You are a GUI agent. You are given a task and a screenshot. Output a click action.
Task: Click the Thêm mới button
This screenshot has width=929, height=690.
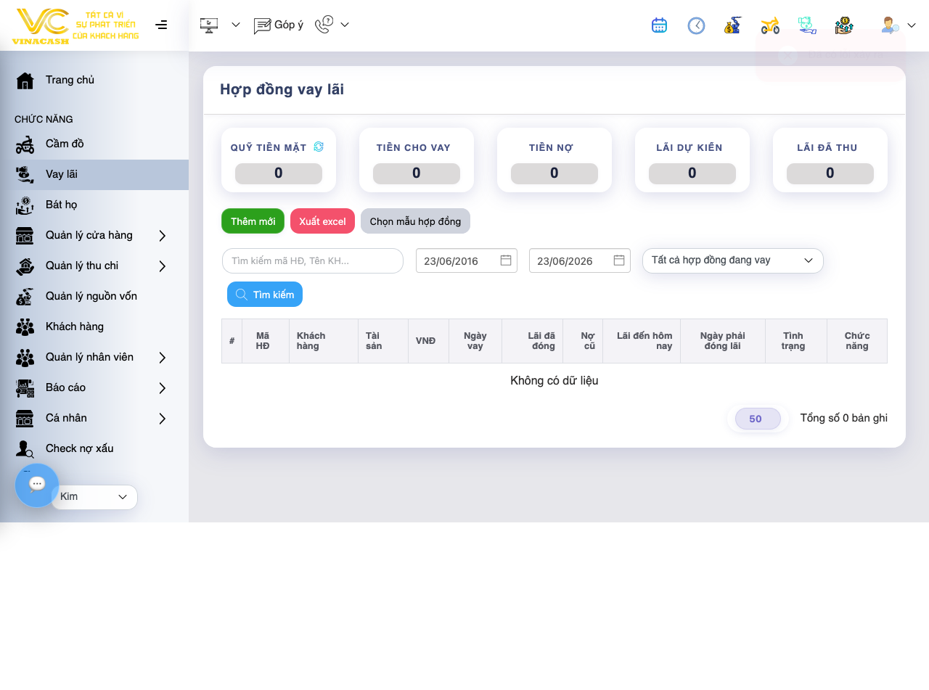tap(253, 221)
